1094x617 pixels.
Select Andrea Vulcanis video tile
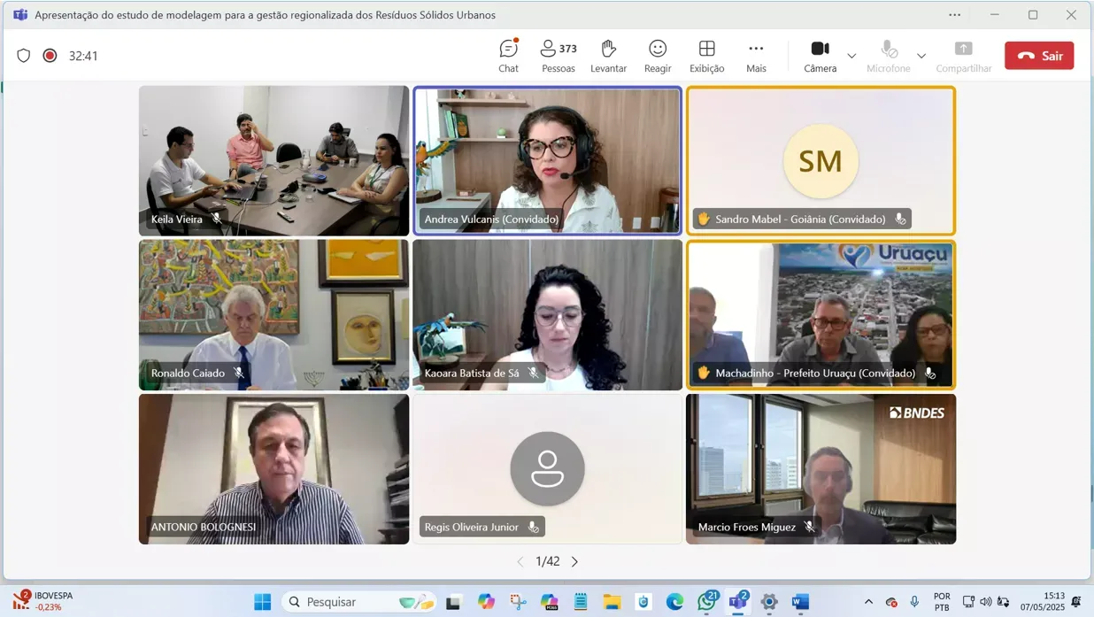point(548,160)
